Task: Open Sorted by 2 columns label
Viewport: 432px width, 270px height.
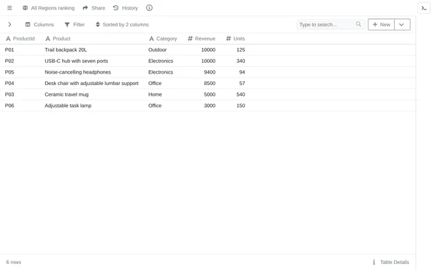Action: coord(126,24)
